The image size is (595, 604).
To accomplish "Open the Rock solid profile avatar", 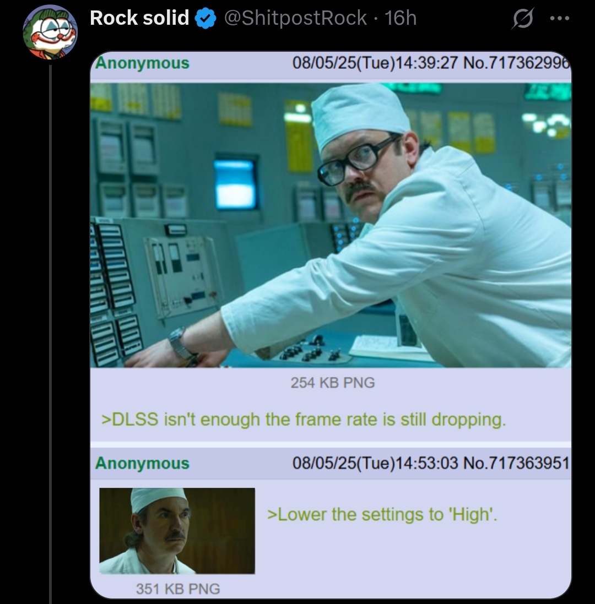I will 50,32.
